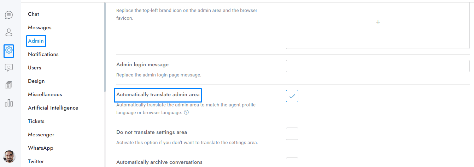Select the Messages settings tab
Viewport: 474px width, 167px height.
(40, 27)
